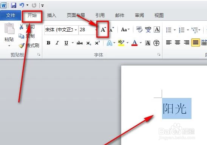
Task: Expand the text effects dropdown arrow
Action: coord(114,43)
